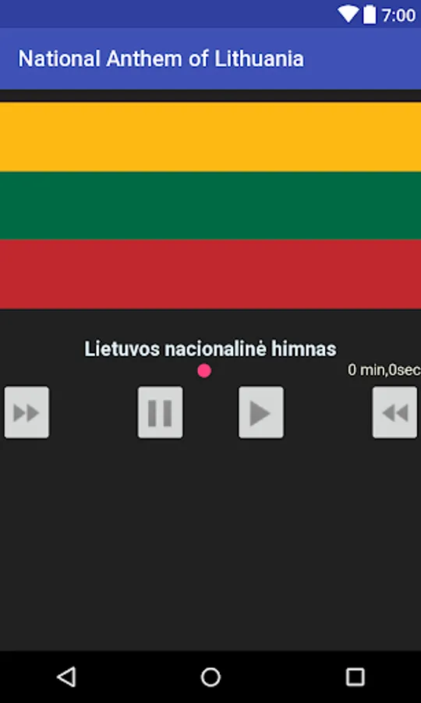This screenshot has height=703, width=421.
Task: Tap the green stripe of the flag
Action: (x=210, y=205)
